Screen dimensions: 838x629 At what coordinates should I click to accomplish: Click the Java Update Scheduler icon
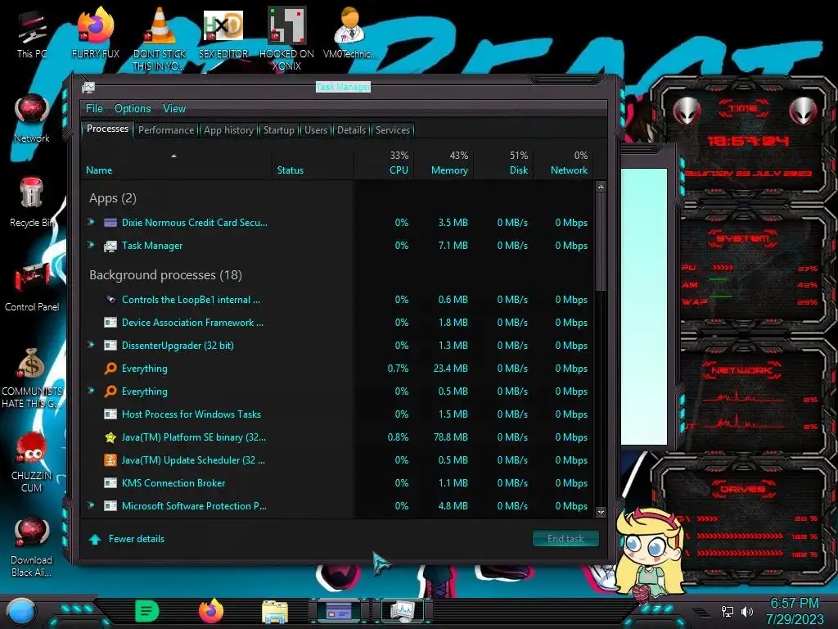[x=110, y=460]
